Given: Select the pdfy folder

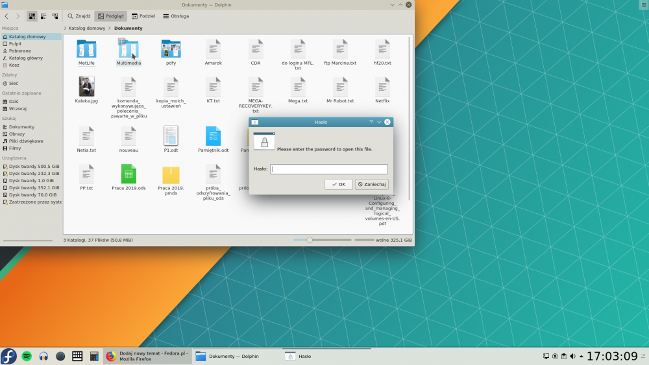Looking at the screenshot, I should [171, 53].
